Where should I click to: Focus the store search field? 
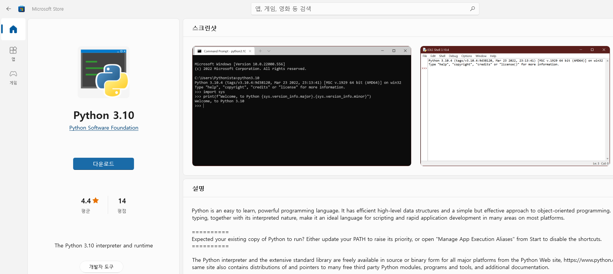coord(365,9)
